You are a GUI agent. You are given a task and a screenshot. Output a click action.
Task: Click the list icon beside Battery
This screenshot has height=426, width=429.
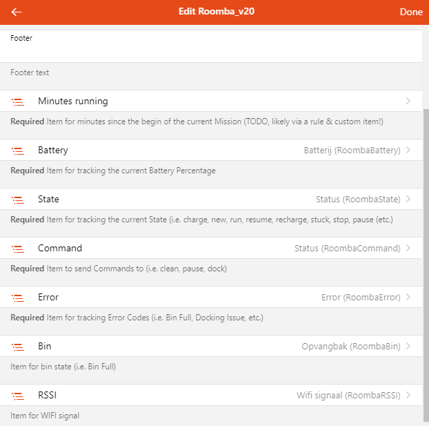point(18,151)
